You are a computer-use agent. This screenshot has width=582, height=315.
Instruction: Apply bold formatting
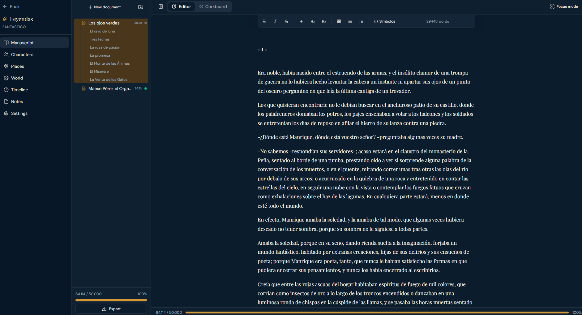pos(264,21)
